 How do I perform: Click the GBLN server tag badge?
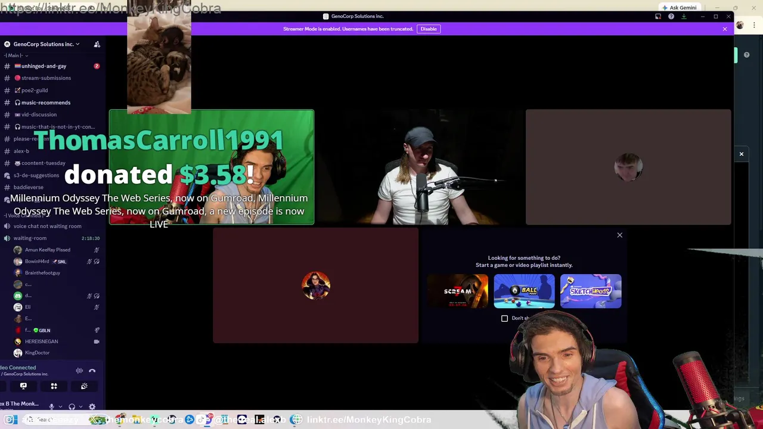click(42, 330)
